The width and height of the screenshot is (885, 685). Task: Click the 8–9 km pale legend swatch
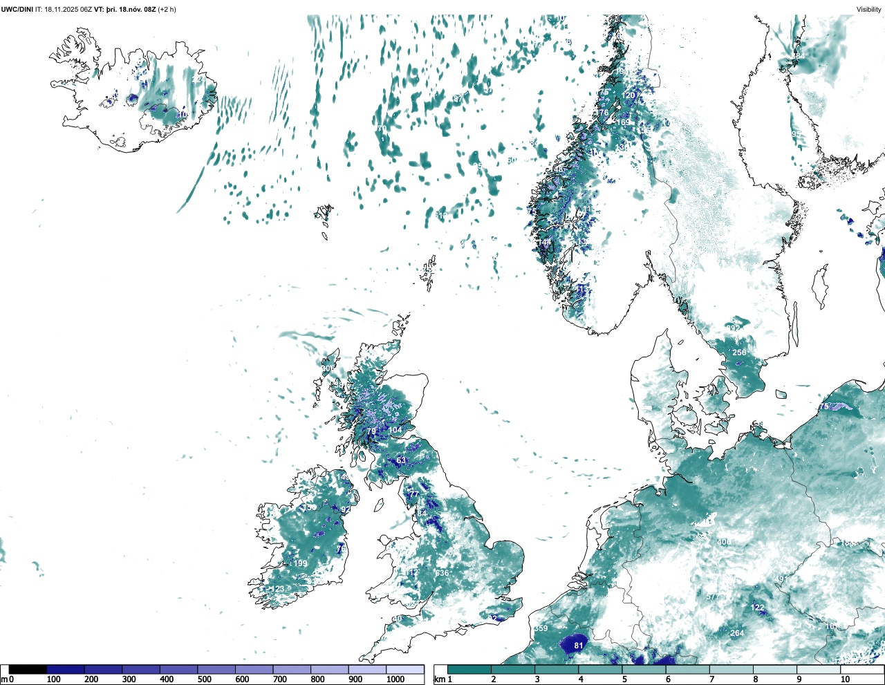(x=776, y=669)
